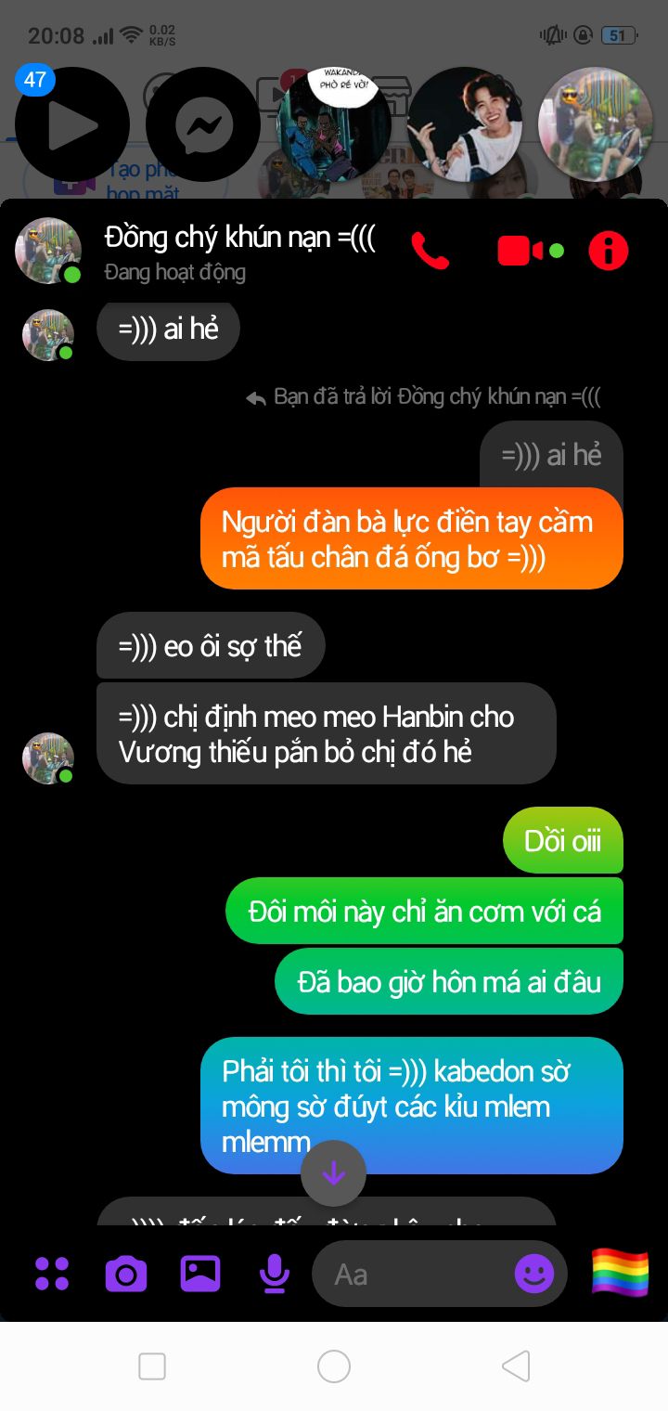668x1411 pixels.
Task: Tap the microphone to record voice message
Action: [275, 1274]
